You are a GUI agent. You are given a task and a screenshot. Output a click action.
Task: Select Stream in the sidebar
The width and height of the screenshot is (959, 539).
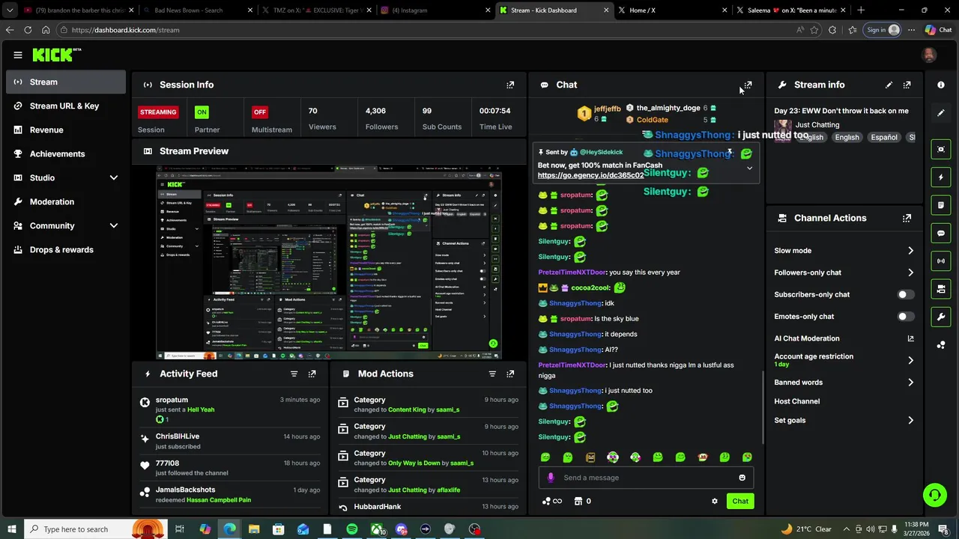(66, 82)
